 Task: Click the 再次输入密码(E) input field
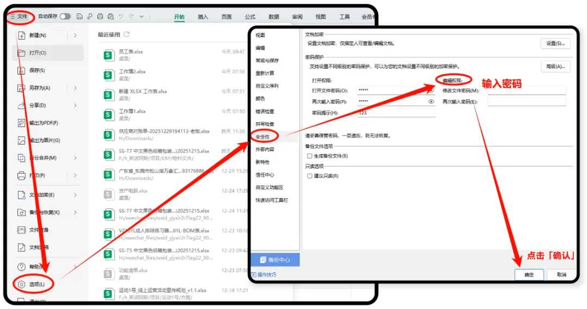(x=527, y=102)
